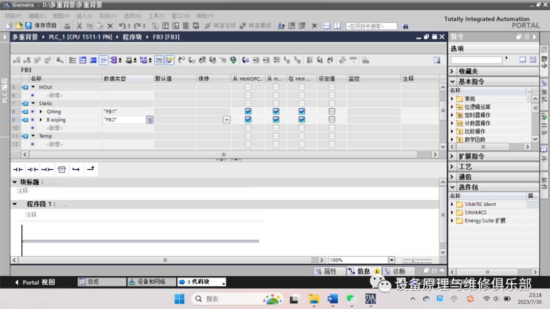Click the normally open contact icon
This screenshot has height=309, width=550.
(x=18, y=169)
